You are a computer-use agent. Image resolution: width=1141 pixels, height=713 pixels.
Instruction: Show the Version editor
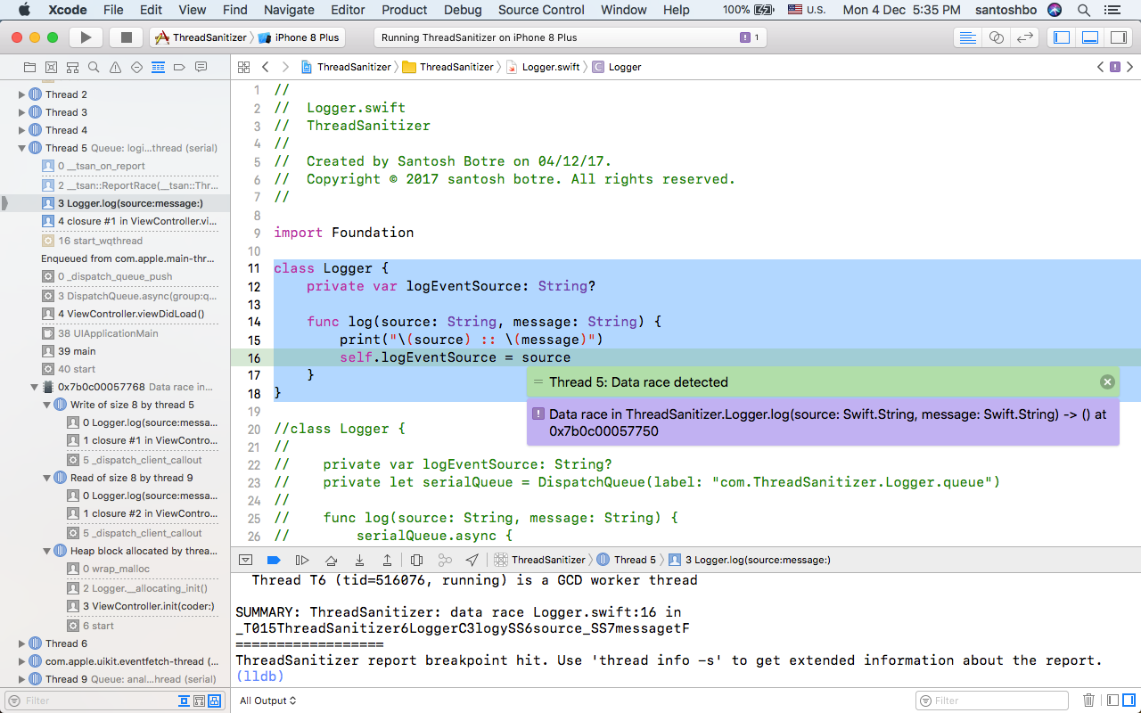1026,37
